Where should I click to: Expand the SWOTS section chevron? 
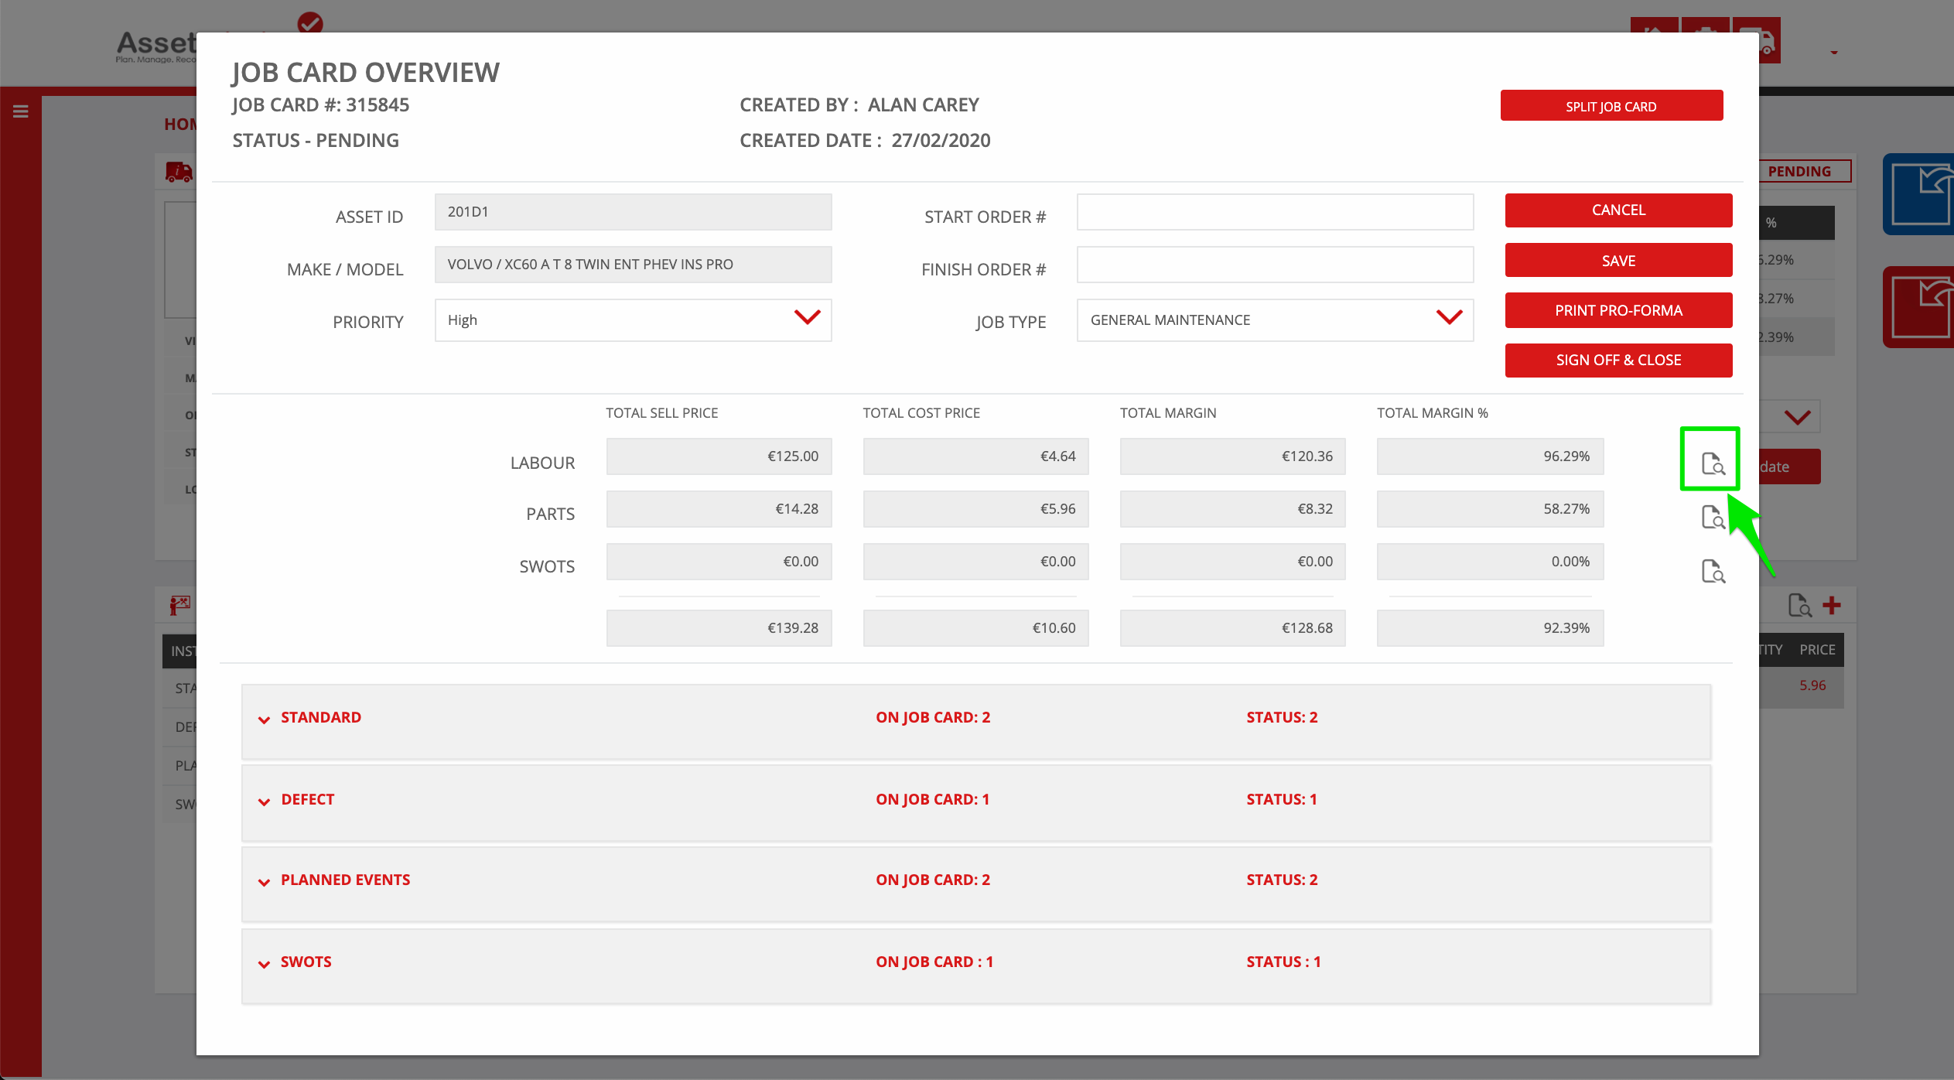tap(264, 964)
